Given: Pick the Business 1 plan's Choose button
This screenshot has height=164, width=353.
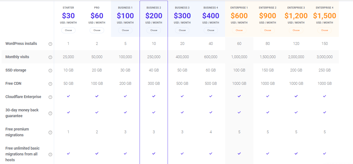Looking at the screenshot, I should (125, 30).
